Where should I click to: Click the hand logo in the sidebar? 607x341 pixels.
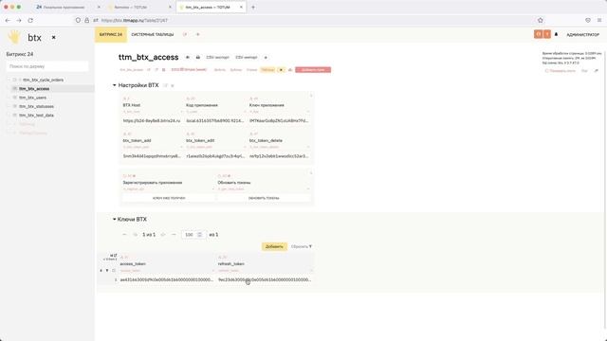(x=14, y=37)
